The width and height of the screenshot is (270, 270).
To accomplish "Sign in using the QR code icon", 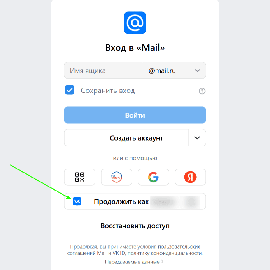I will [x=80, y=177].
